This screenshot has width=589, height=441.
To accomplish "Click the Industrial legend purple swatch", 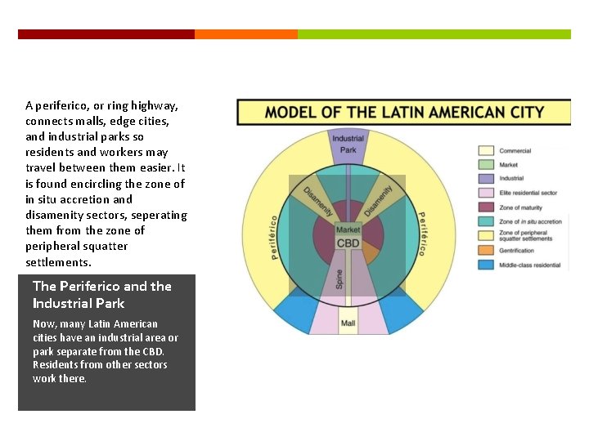I will coord(486,179).
